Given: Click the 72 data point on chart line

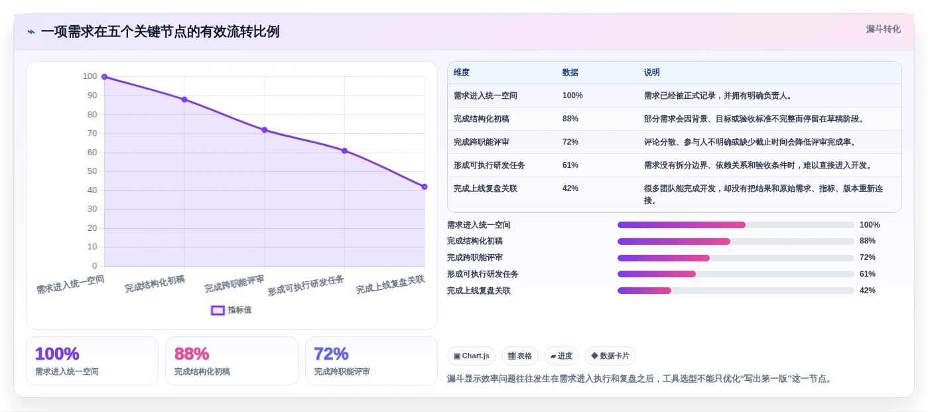Looking at the screenshot, I should point(265,130).
